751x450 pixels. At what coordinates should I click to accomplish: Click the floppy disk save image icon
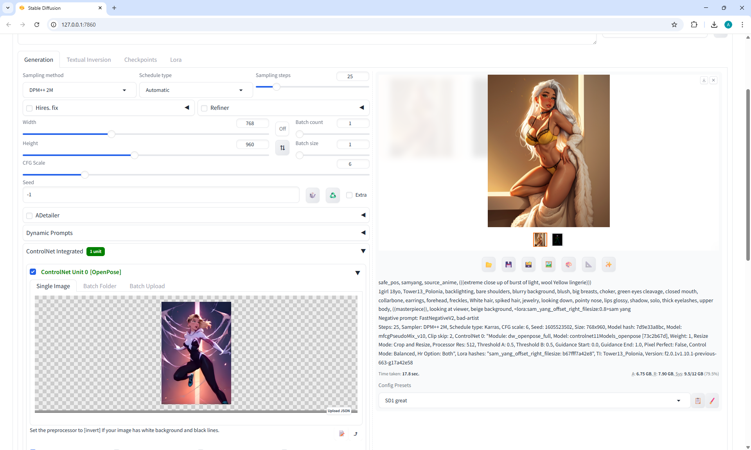click(x=508, y=265)
